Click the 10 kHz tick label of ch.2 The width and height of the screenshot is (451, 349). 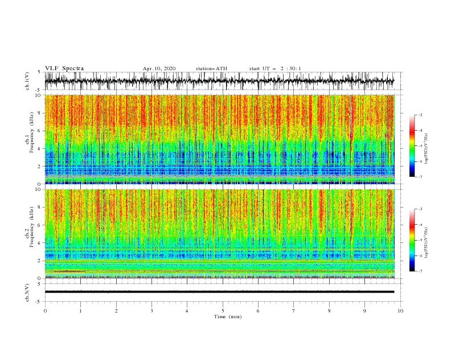point(38,189)
